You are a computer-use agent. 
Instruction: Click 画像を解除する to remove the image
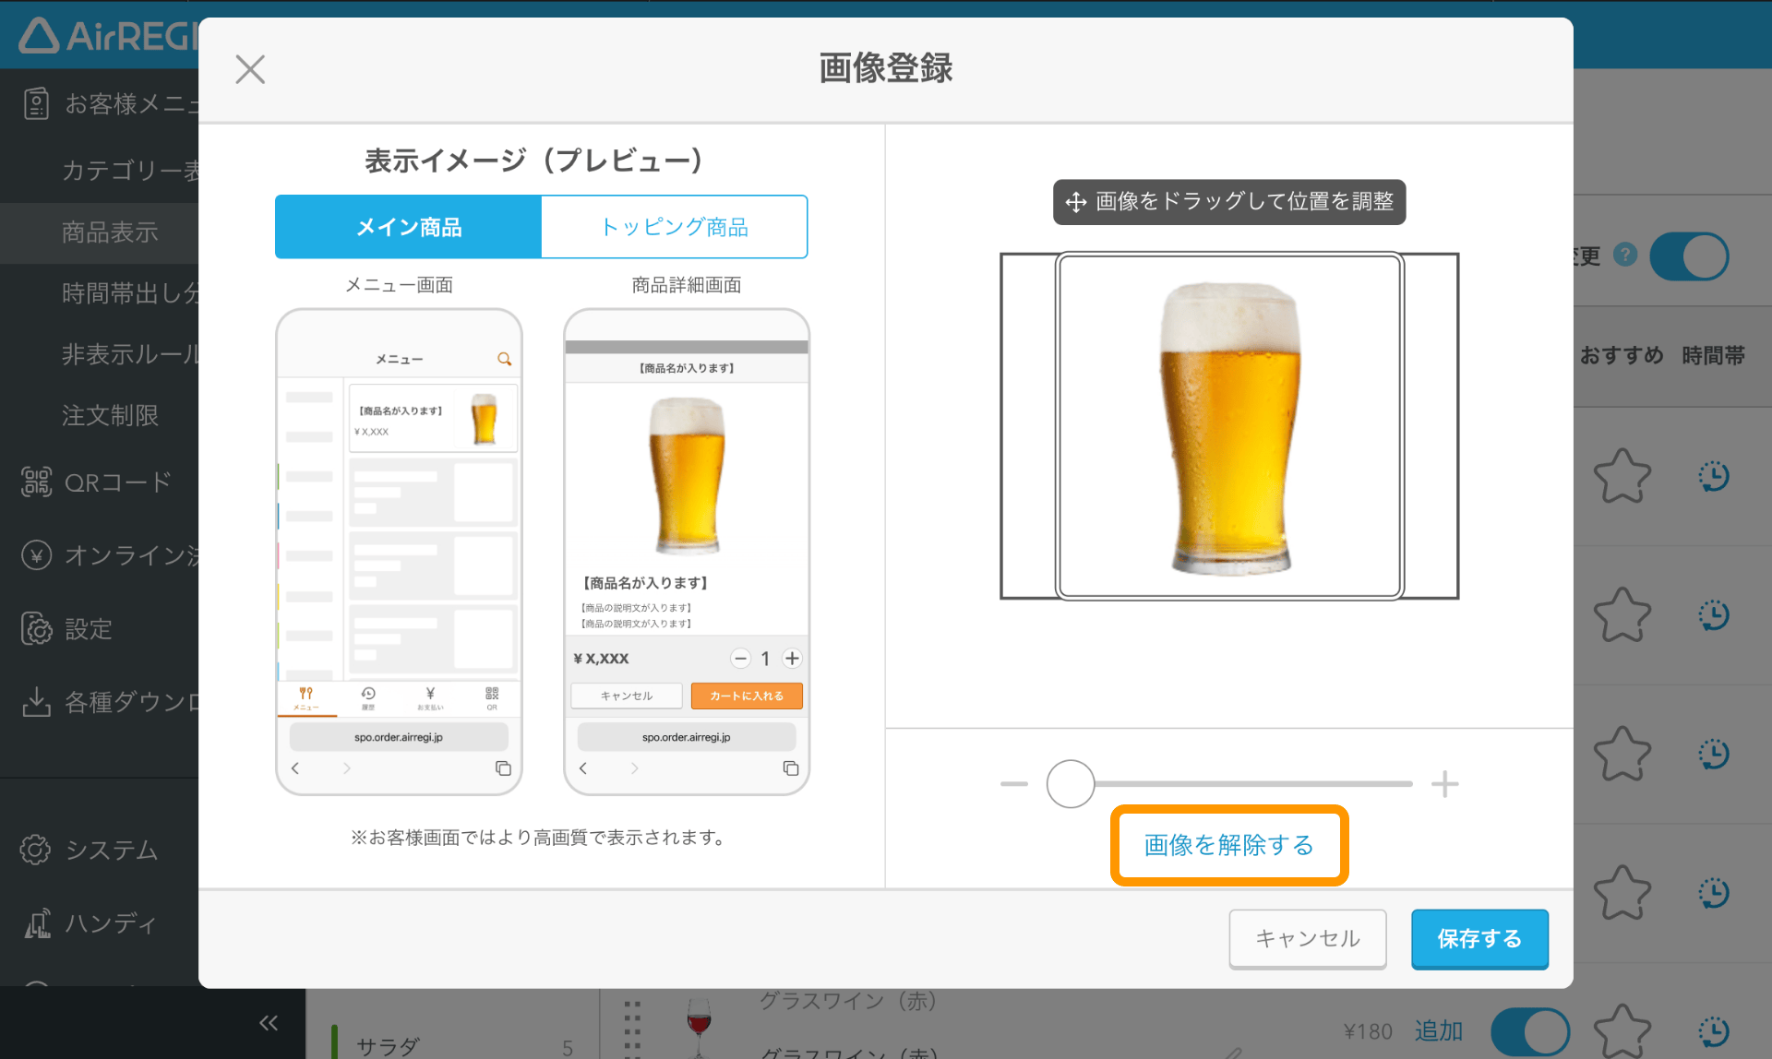[x=1228, y=845]
